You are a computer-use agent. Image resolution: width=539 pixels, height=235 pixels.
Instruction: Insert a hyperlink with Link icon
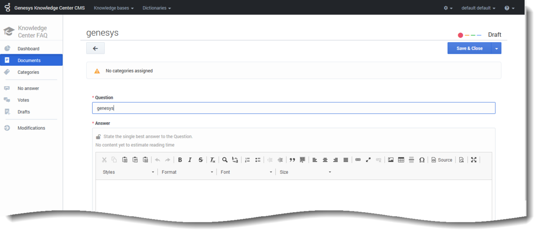point(358,160)
